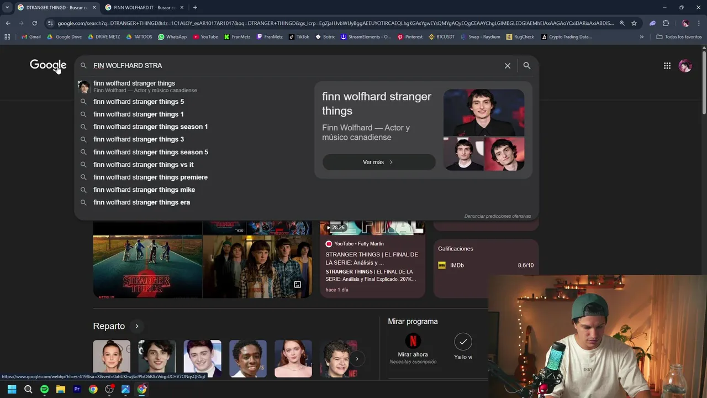Open the DRIVE METZ bookmark
Viewport: 707px width, 398px height.
click(104, 37)
